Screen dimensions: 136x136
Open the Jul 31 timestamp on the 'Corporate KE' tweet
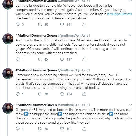pos(86,105)
